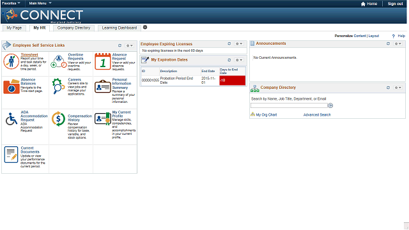Open Announcements pagelet options dropdown

click(397, 44)
